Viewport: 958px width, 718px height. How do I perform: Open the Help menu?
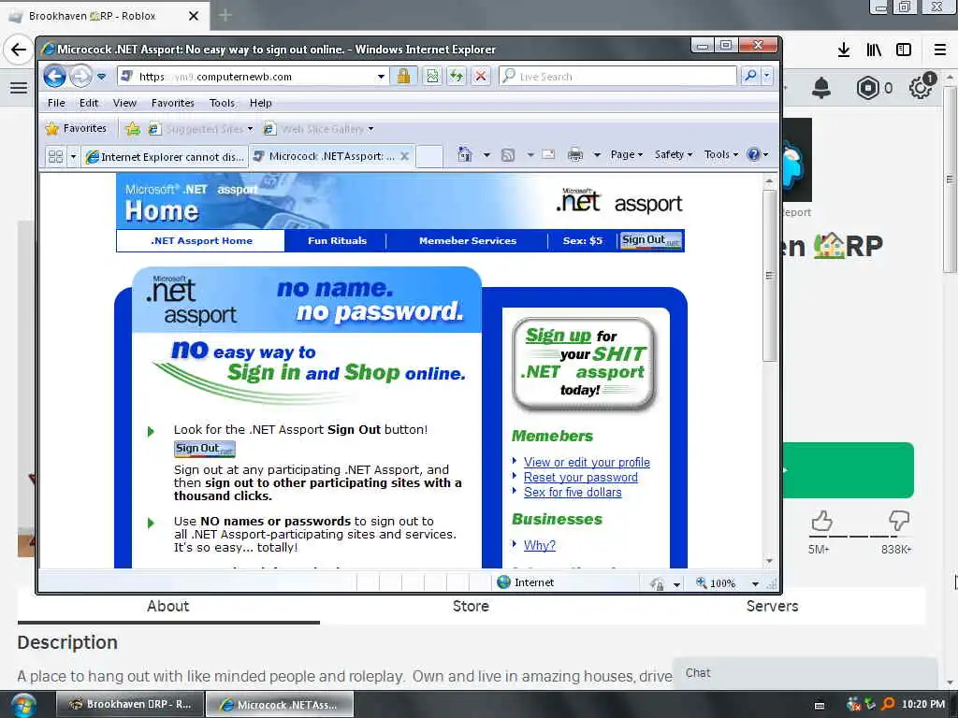point(260,103)
